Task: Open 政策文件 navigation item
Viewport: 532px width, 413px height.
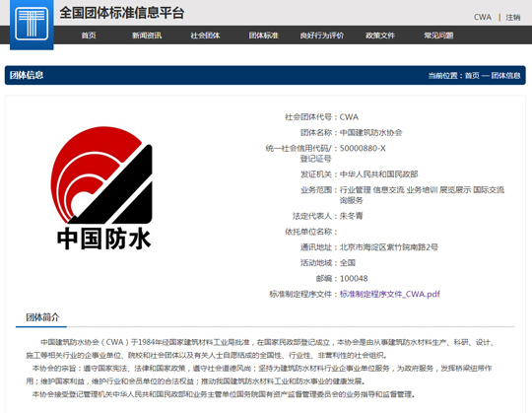Action: pos(380,35)
